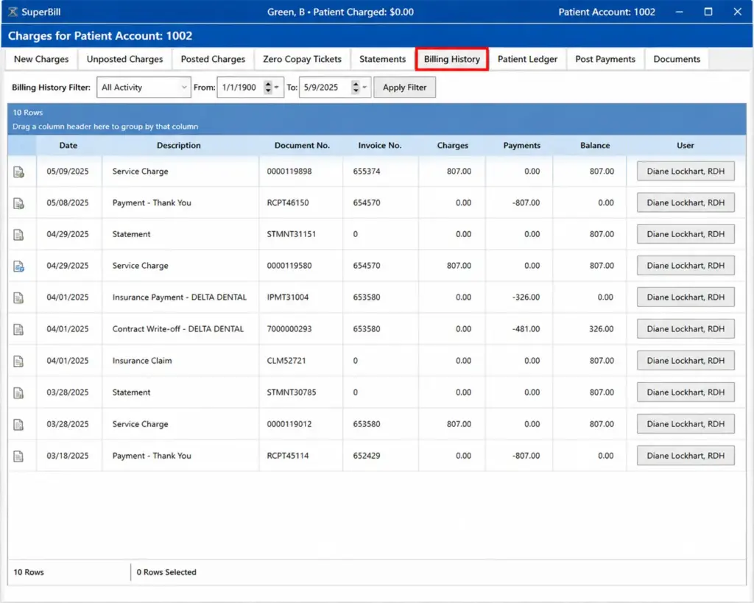Sort by the Charges column header
Image resolution: width=754 pixels, height=603 pixels.
point(453,145)
